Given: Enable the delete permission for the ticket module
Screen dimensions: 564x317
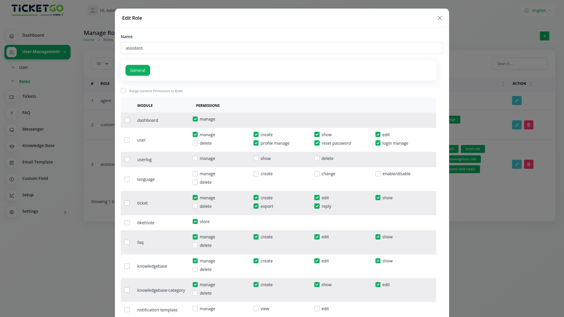Looking at the screenshot, I should [195, 206].
